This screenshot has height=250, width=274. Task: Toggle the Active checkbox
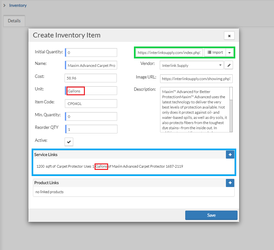pyautogui.click(x=69, y=142)
